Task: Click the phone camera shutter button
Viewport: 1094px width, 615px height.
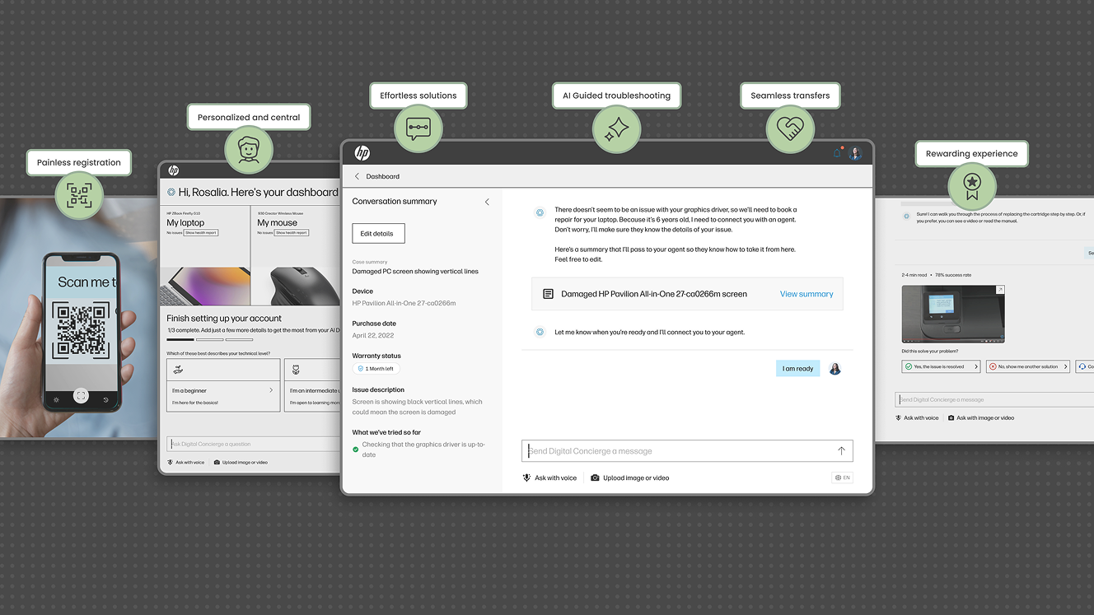Action: (81, 396)
